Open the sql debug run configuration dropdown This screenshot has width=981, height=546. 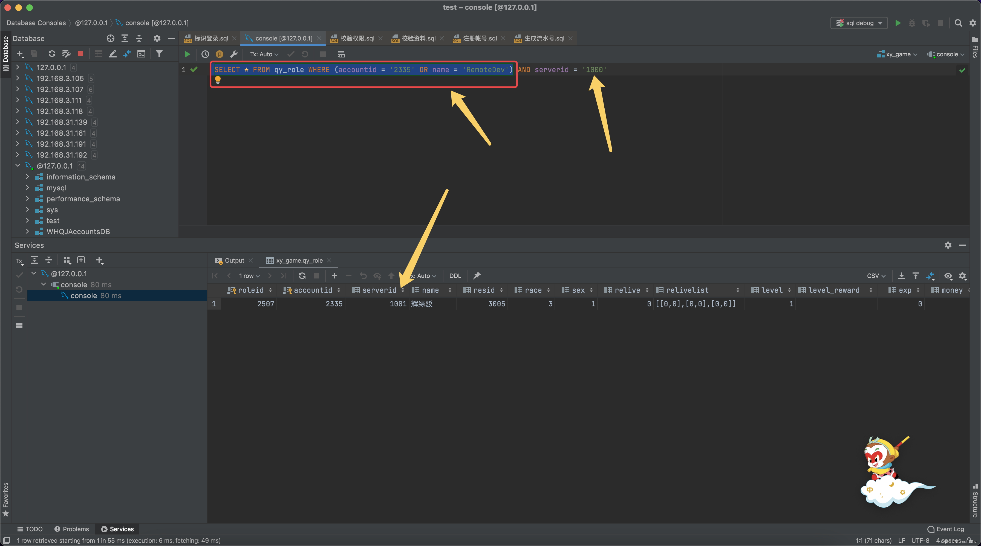pos(859,23)
